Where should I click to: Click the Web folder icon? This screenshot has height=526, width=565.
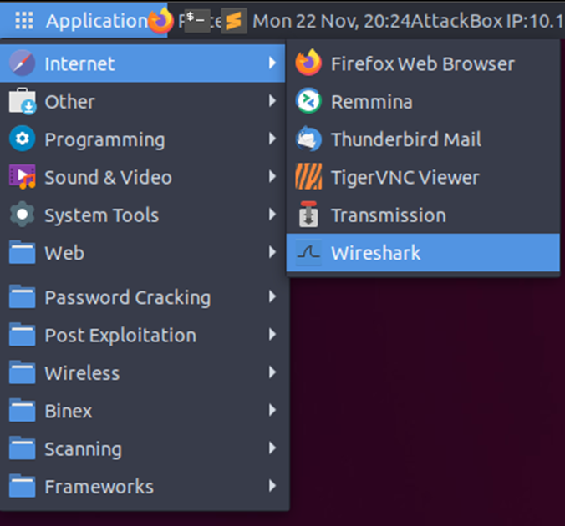(22, 252)
